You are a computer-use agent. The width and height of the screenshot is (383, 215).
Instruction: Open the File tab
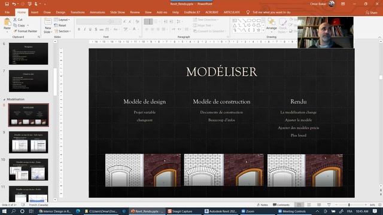point(7,12)
